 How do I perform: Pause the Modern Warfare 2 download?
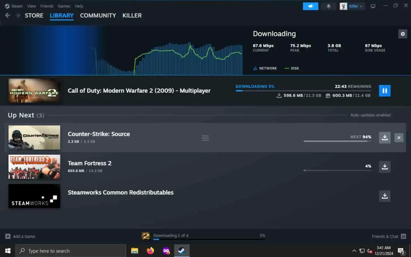point(385,91)
